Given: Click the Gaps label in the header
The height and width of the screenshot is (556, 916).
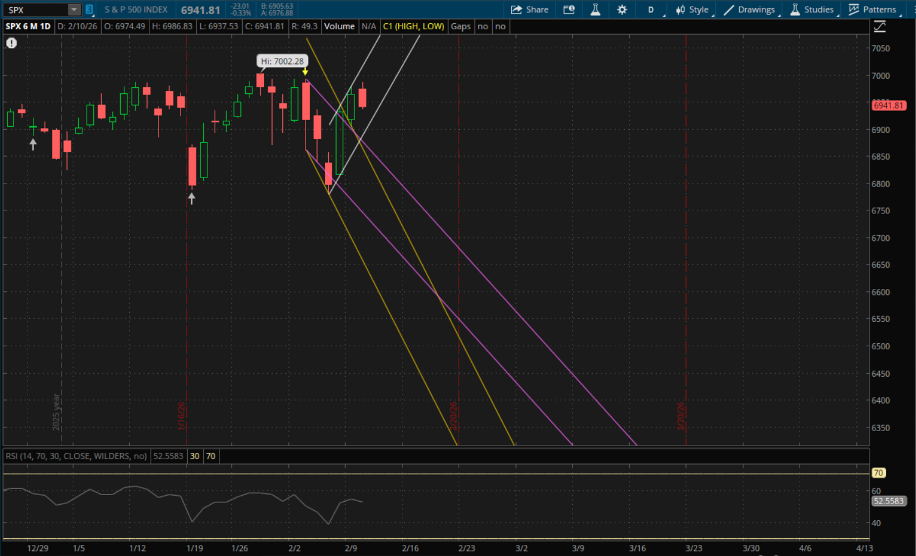Looking at the screenshot, I should click(460, 26).
